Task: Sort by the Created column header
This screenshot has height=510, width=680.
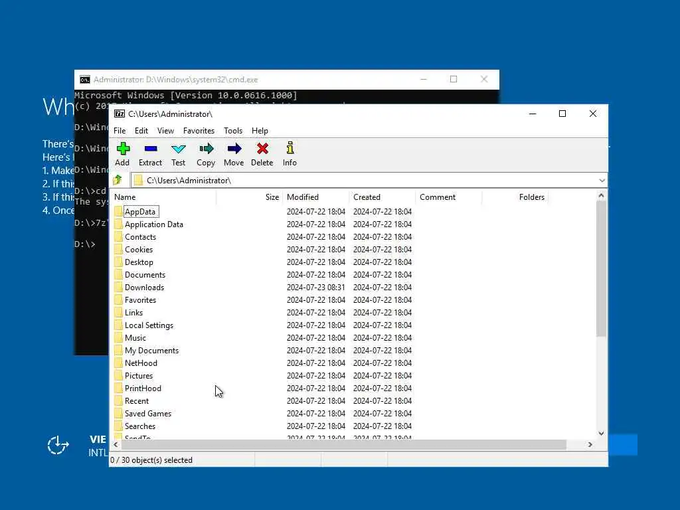Action: pos(382,197)
